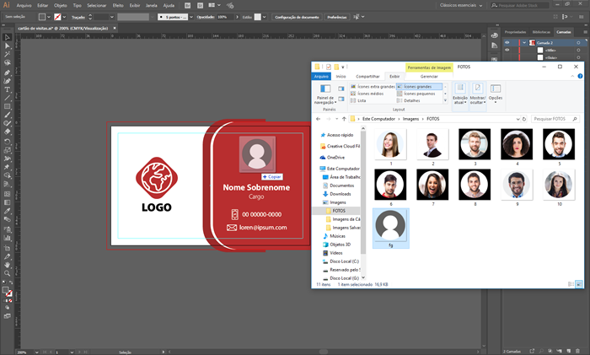Open Explorer Opções button
This screenshot has width=590, height=355.
496,94
